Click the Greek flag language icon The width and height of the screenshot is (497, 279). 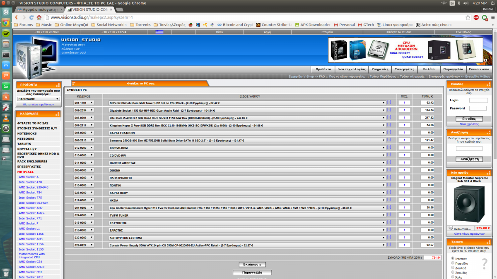point(159,32)
